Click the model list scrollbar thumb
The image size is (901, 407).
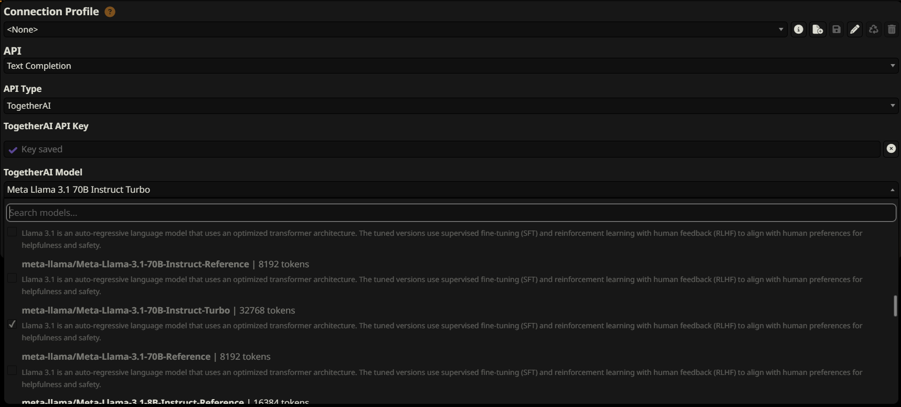895,306
